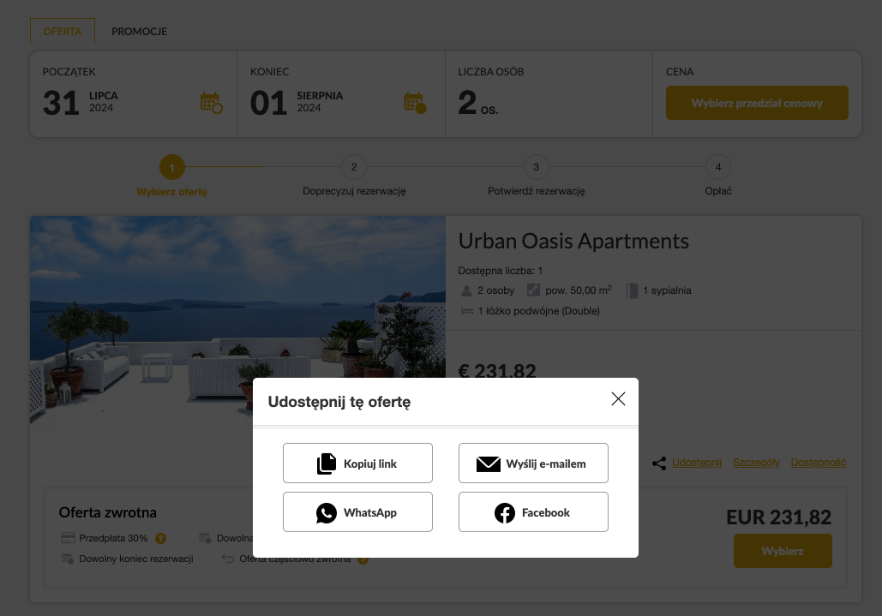The width and height of the screenshot is (882, 616).
Task: Send the offer by e-mail
Action: click(533, 463)
